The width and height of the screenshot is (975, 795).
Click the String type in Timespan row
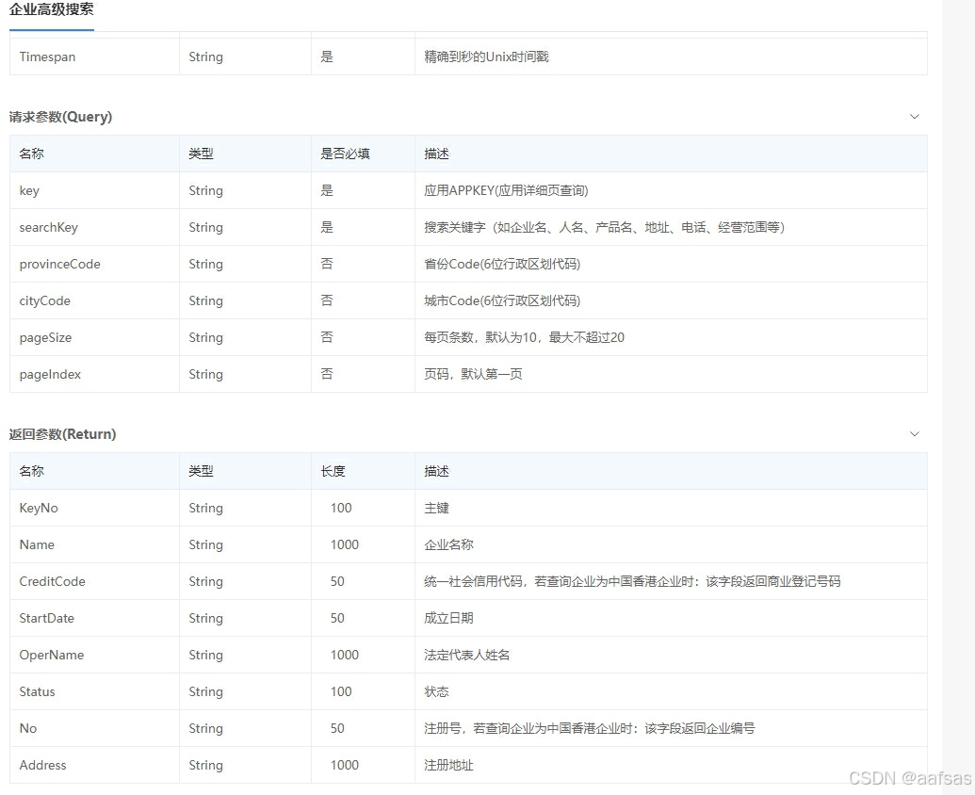[x=205, y=57]
